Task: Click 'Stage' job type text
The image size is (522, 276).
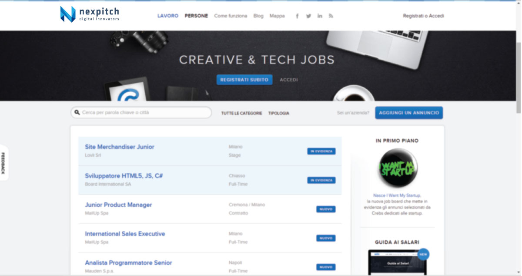Action: (234, 155)
